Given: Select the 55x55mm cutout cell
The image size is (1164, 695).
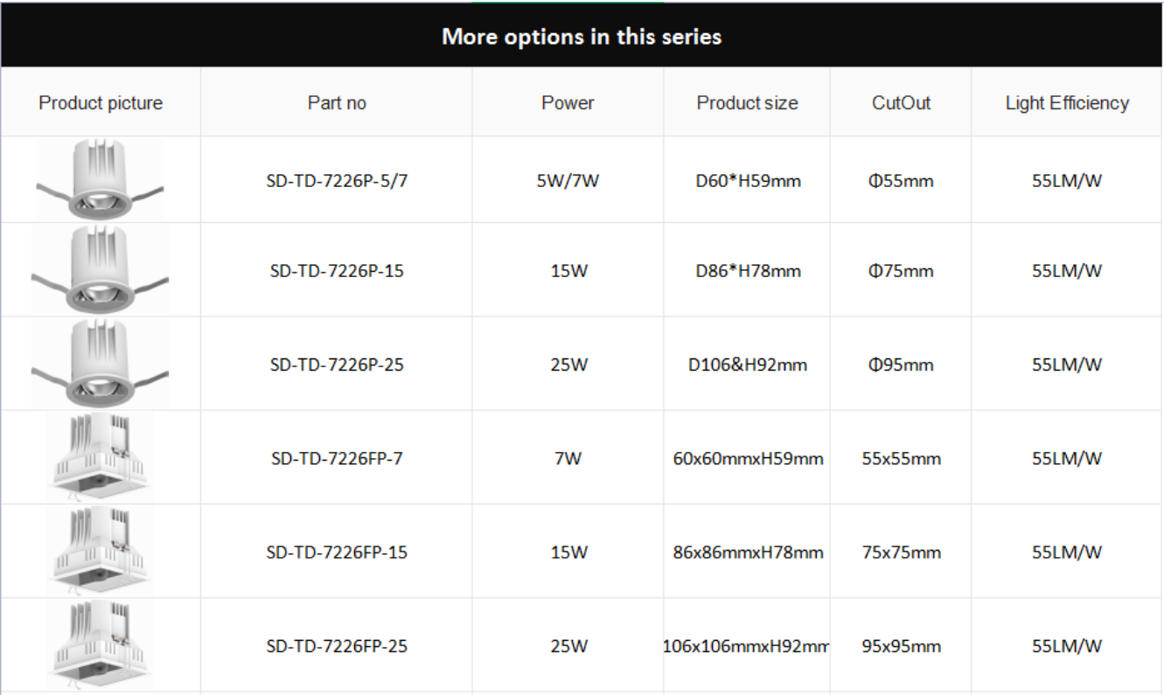Looking at the screenshot, I should pos(901,458).
